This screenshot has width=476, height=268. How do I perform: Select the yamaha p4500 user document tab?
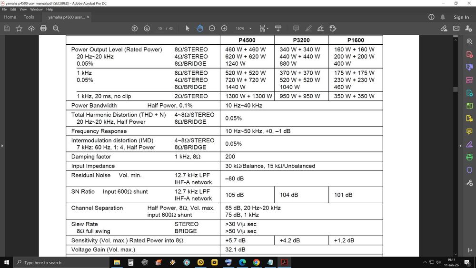click(x=67, y=17)
